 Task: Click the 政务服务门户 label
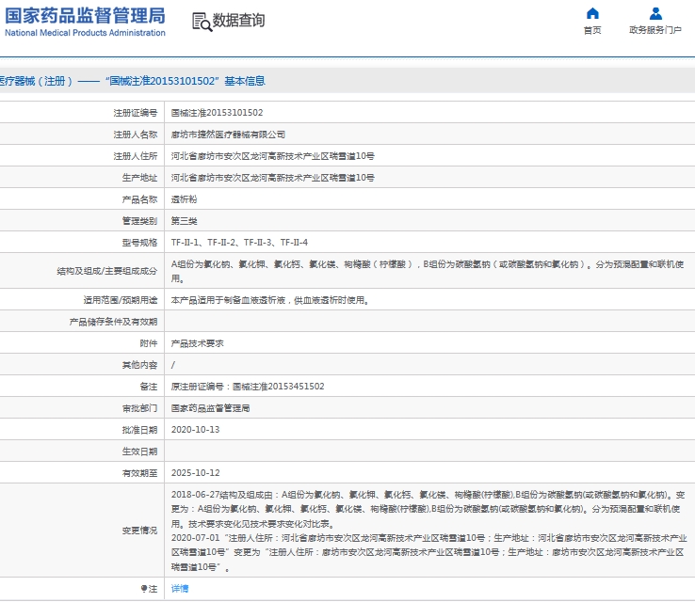pyautogui.click(x=655, y=30)
